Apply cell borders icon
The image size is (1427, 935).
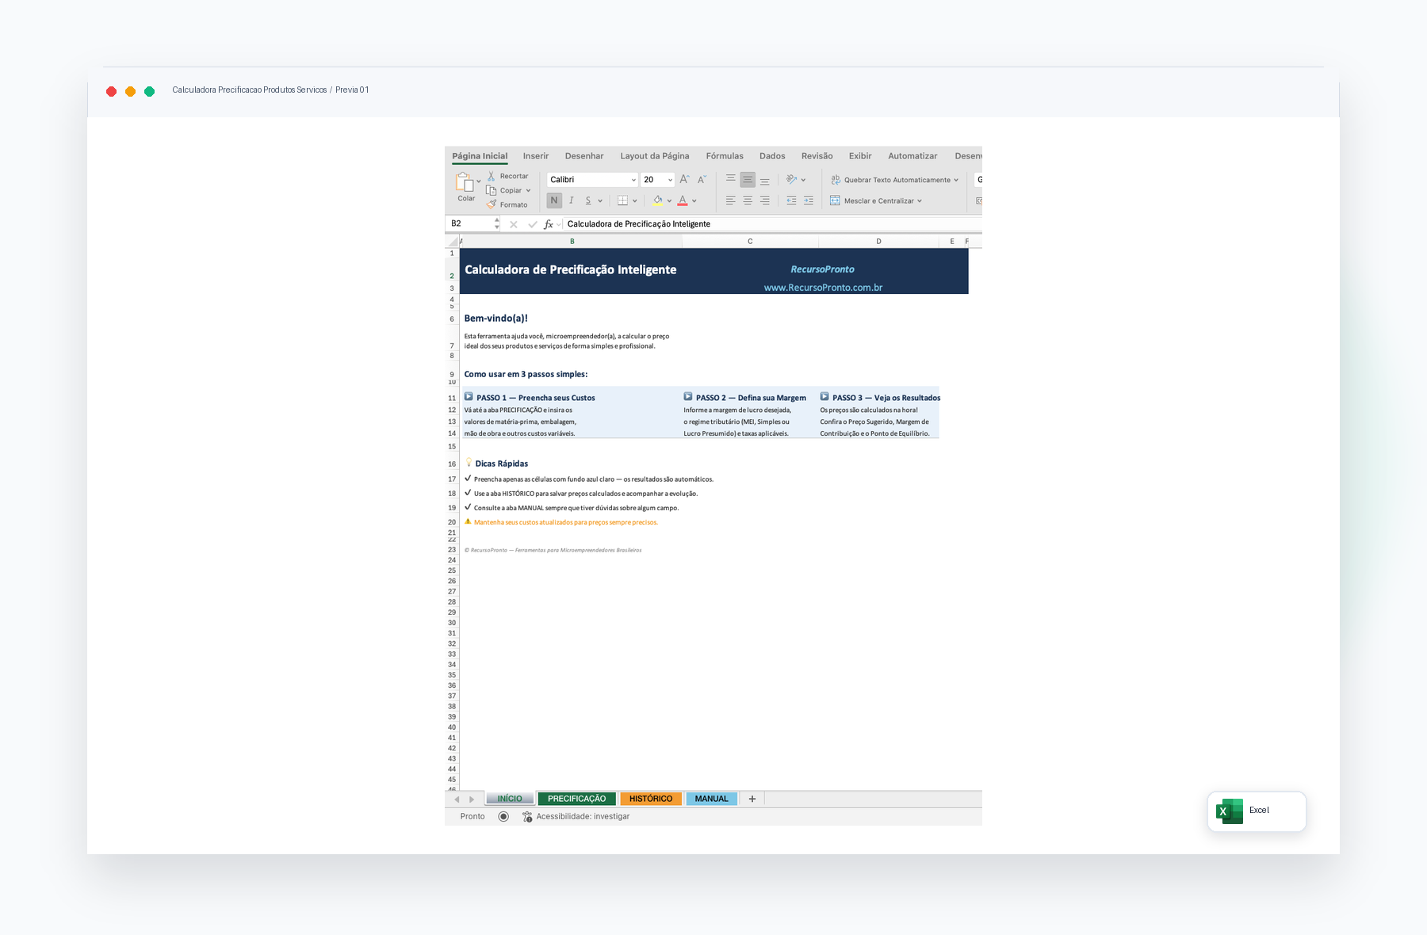pos(623,200)
